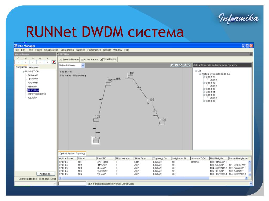Image resolution: width=269 pixels, height=201 pixels.
Task: Close the SPBTERW panel with the X button
Action: click(251, 54)
